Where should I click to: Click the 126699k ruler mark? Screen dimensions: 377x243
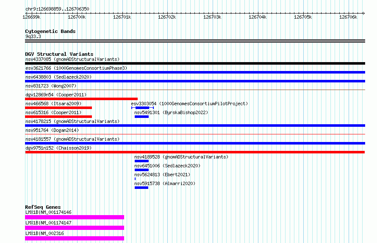tap(31, 17)
